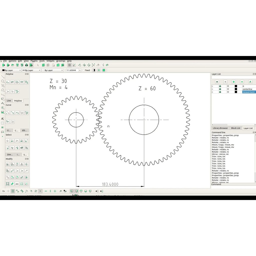The height and width of the screenshot is (256, 256).
Task: Toggle draft mode icon next to grid
Action: 74,65
